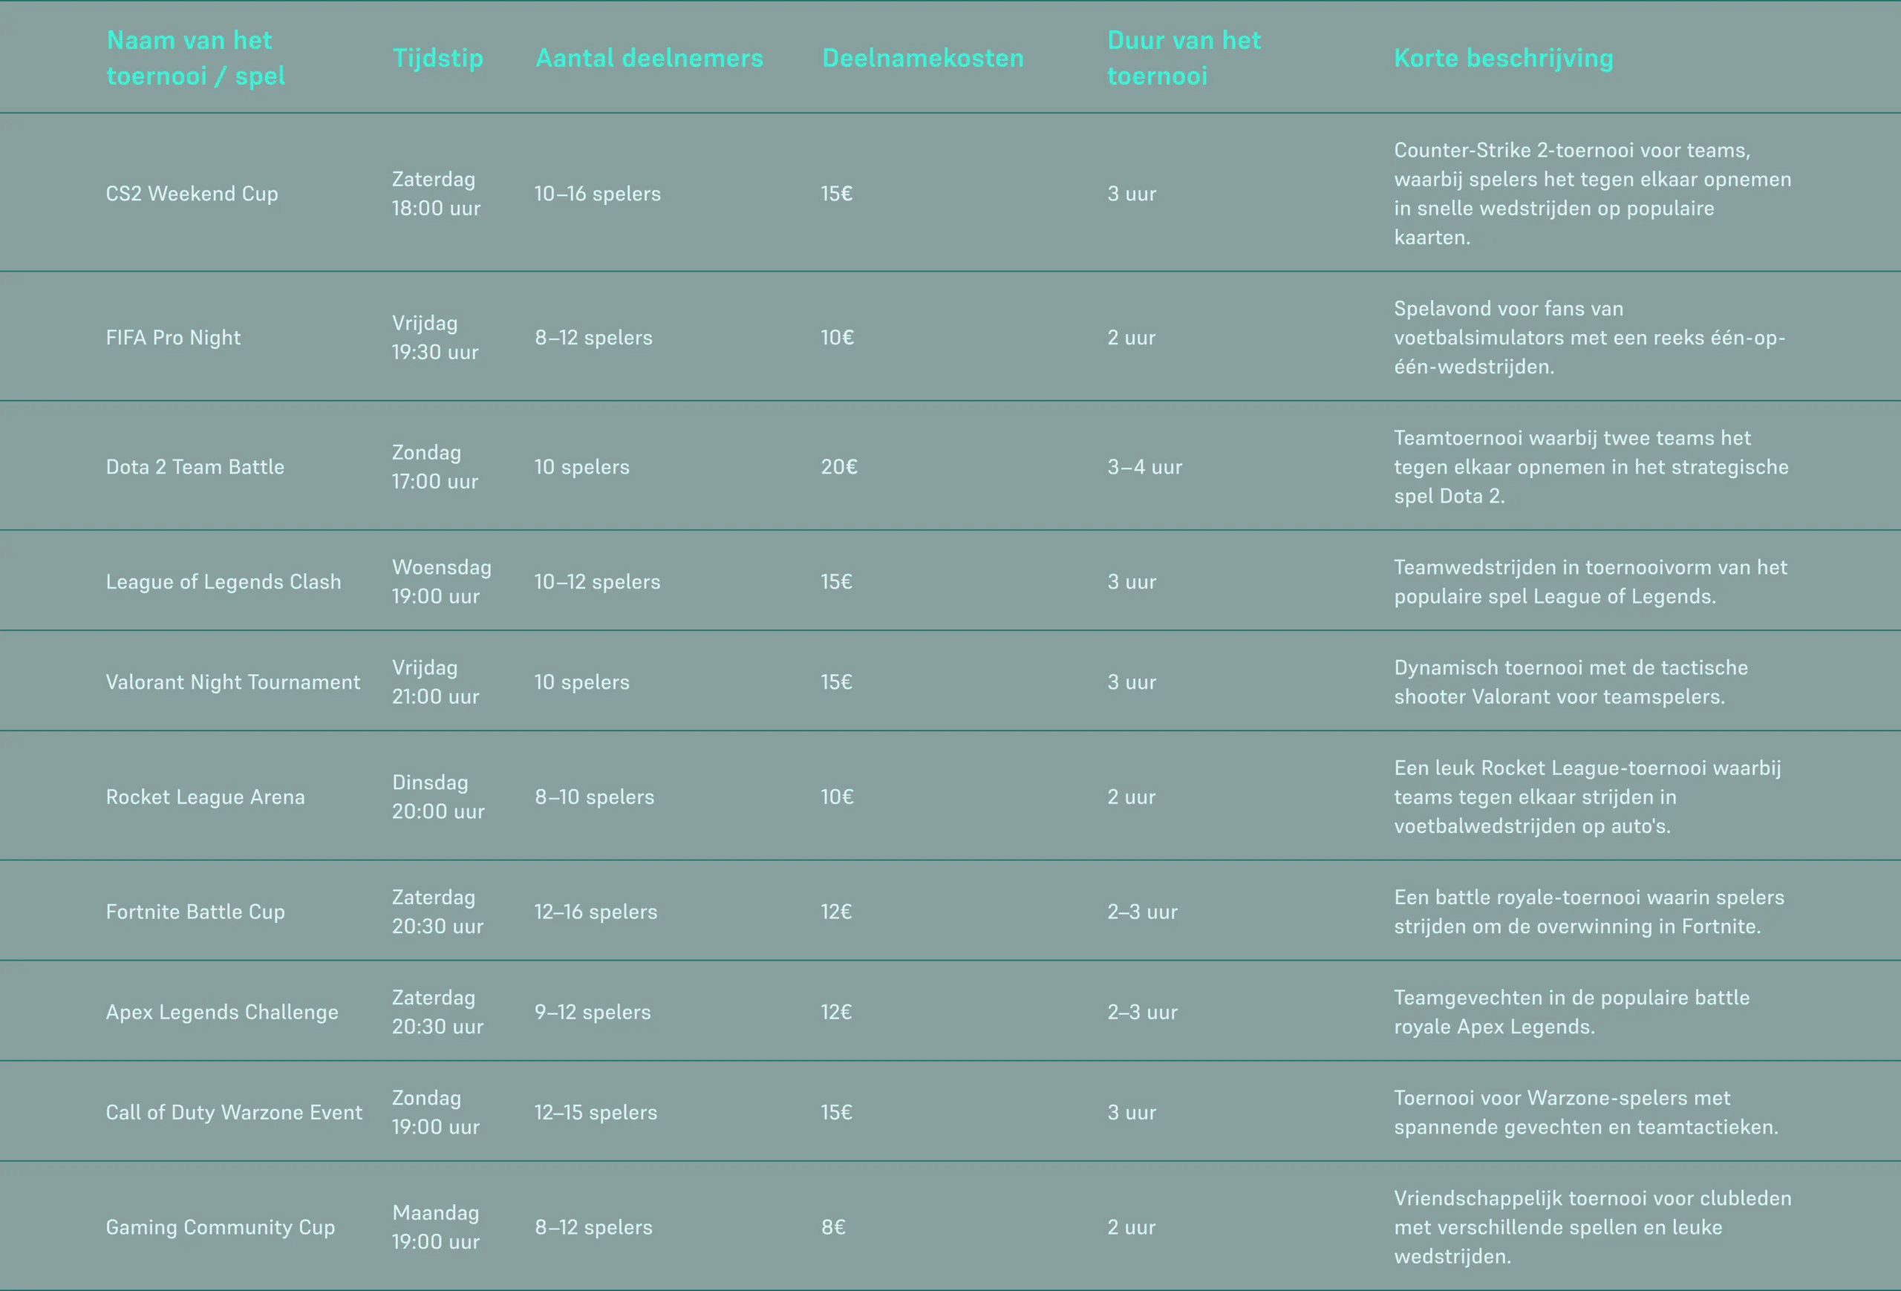Click Call of Duty Warzone Event
Viewport: 1901px width, 1291px height.
233,1112
